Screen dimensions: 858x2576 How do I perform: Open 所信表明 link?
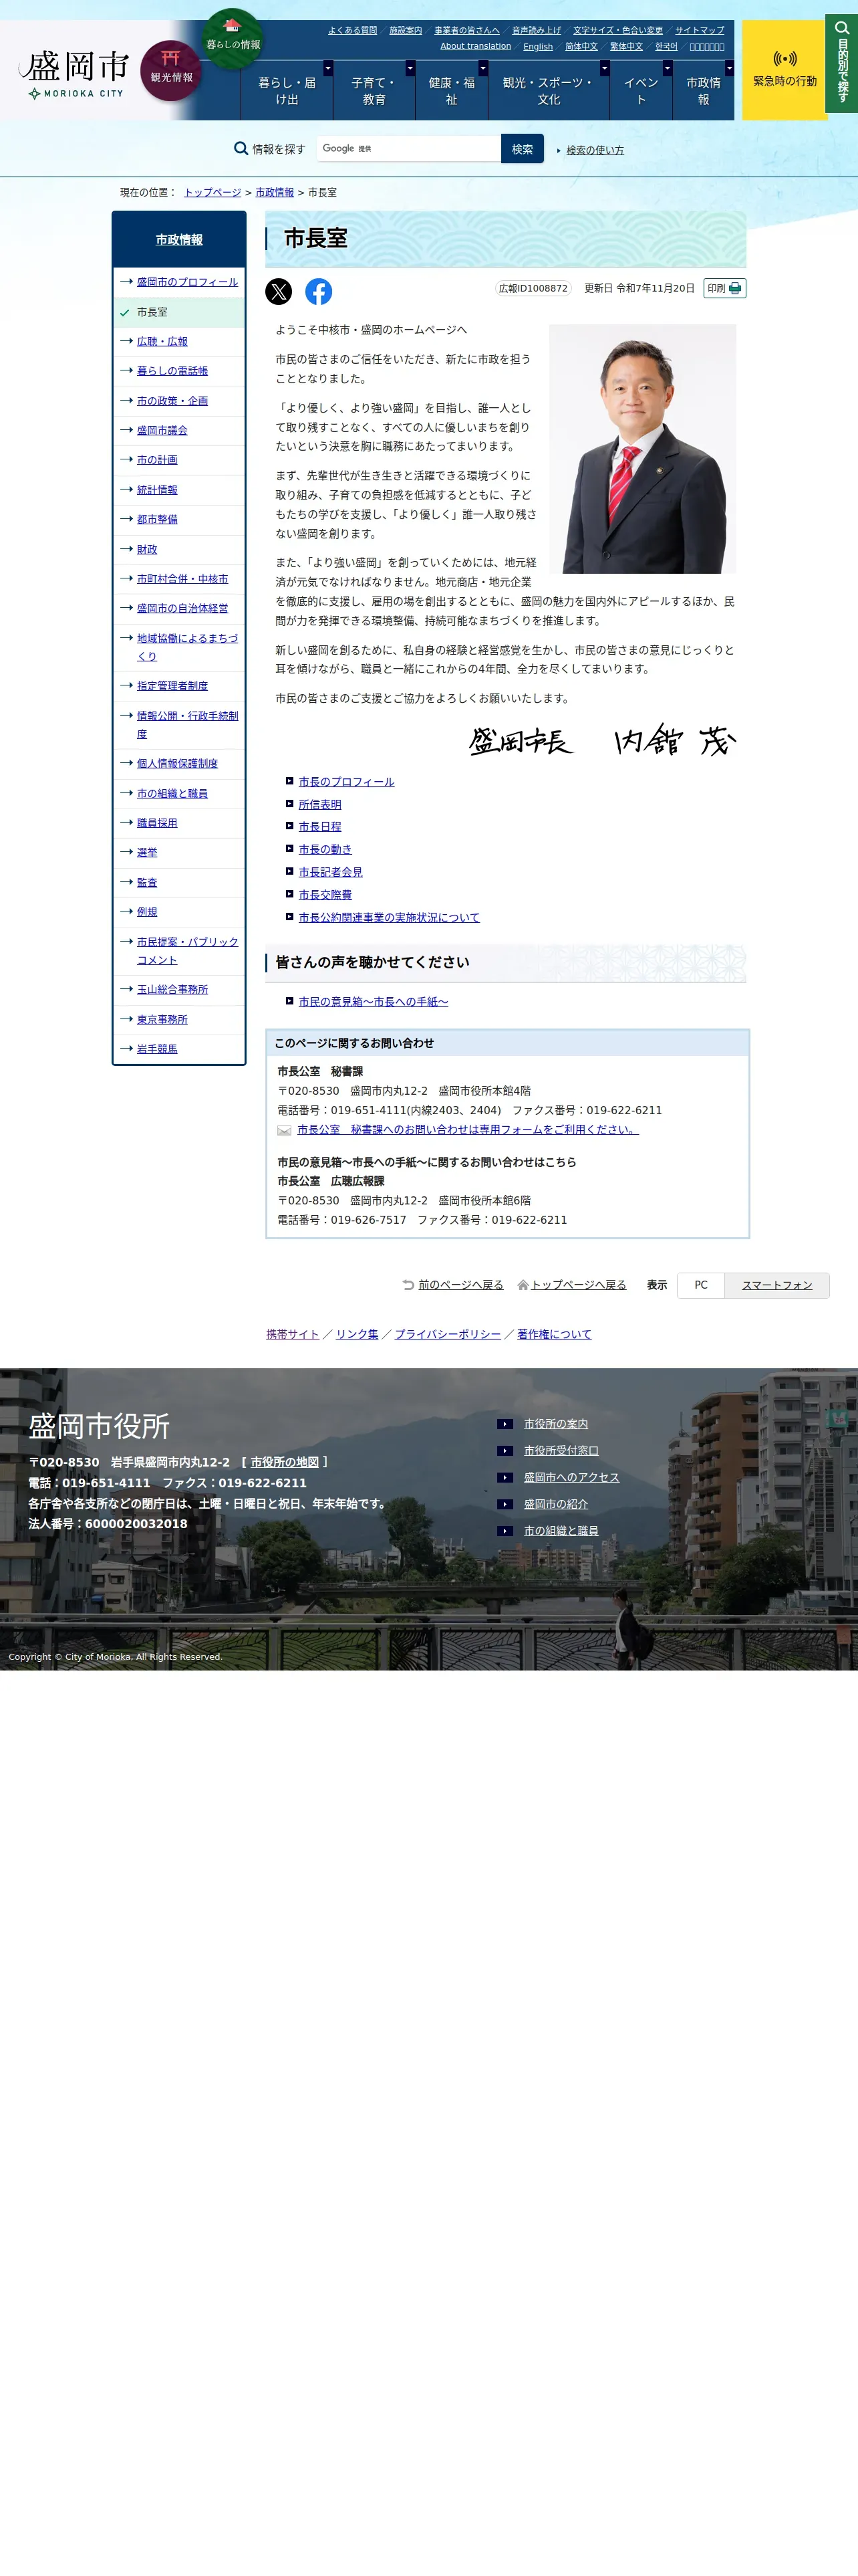(319, 805)
